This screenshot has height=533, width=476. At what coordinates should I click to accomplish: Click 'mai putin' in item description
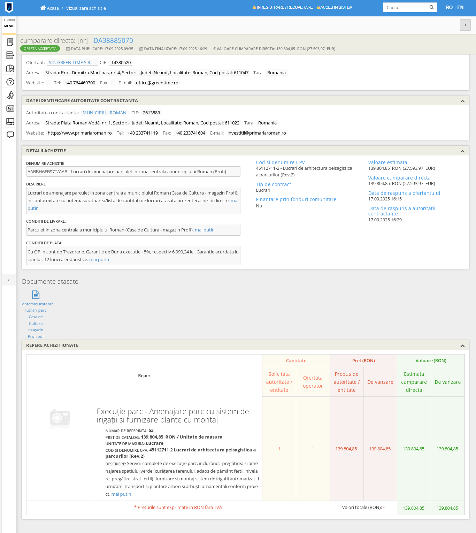[121, 494]
